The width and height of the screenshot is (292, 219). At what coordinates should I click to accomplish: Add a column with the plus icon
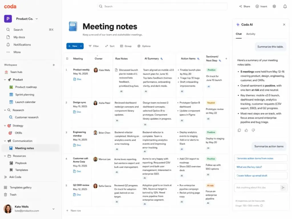coord(226,59)
